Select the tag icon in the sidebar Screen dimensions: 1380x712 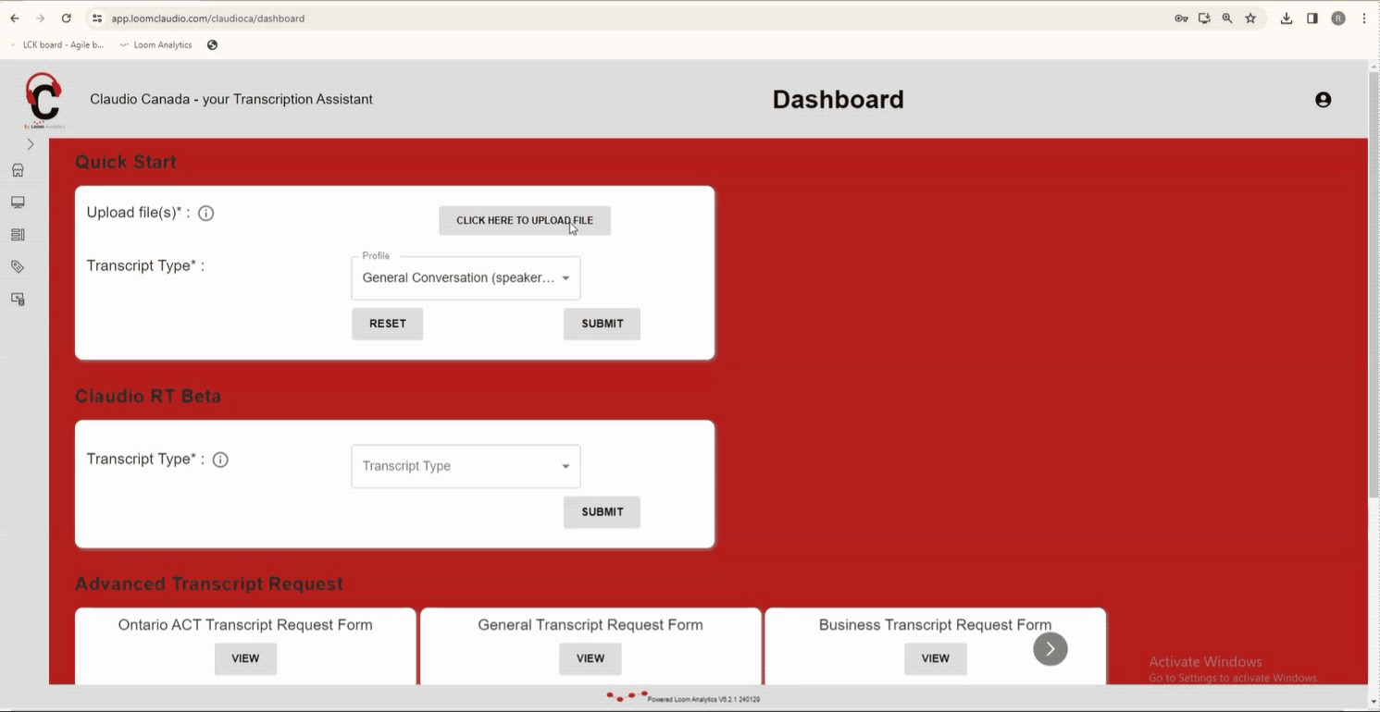[x=18, y=267]
